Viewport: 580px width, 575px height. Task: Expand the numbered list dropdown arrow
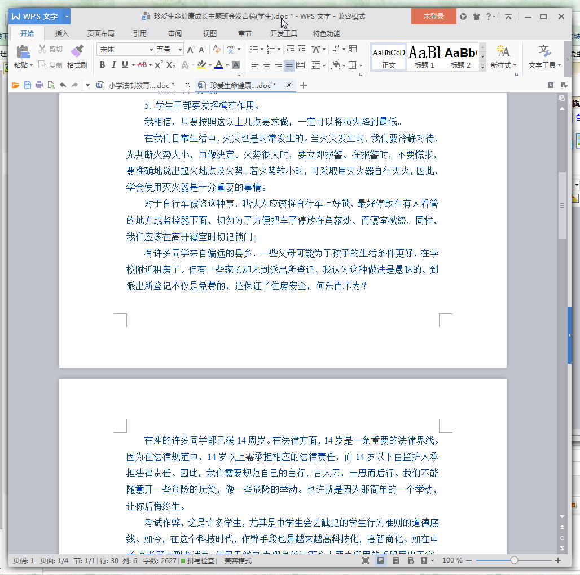tap(279, 49)
